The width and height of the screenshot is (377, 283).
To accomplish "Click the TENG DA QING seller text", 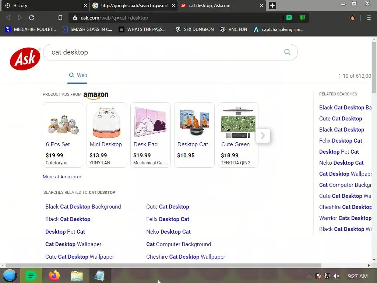I will point(236,163).
